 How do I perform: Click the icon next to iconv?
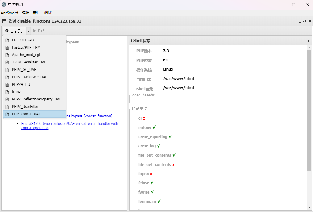[7, 92]
